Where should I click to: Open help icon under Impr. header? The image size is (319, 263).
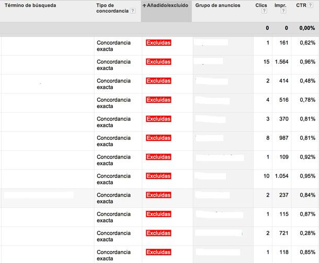coord(284,11)
